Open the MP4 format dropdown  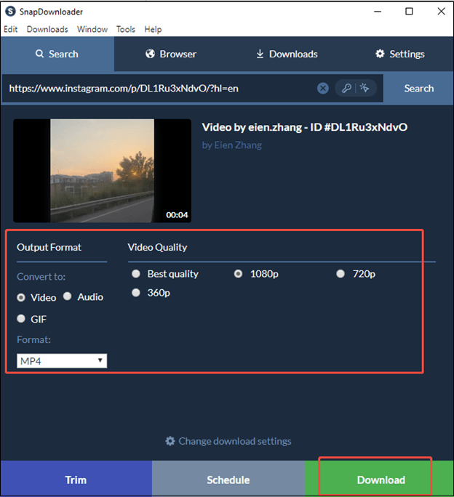point(62,360)
